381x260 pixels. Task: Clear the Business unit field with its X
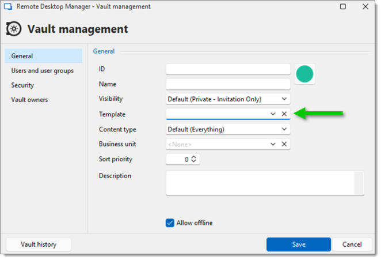click(x=284, y=144)
